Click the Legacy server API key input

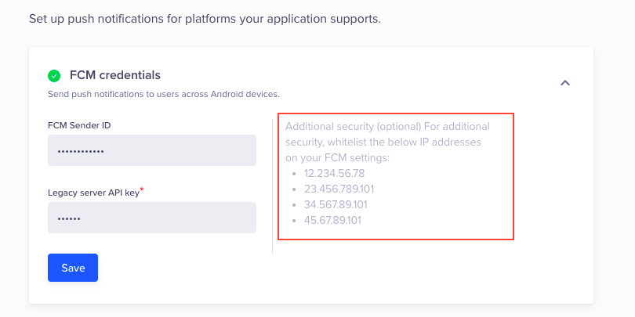tap(152, 218)
